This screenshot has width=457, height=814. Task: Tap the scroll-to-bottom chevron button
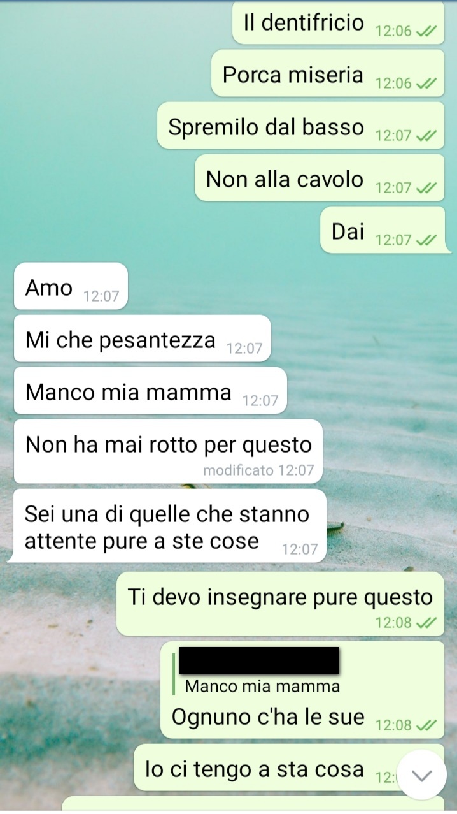pyautogui.click(x=421, y=775)
